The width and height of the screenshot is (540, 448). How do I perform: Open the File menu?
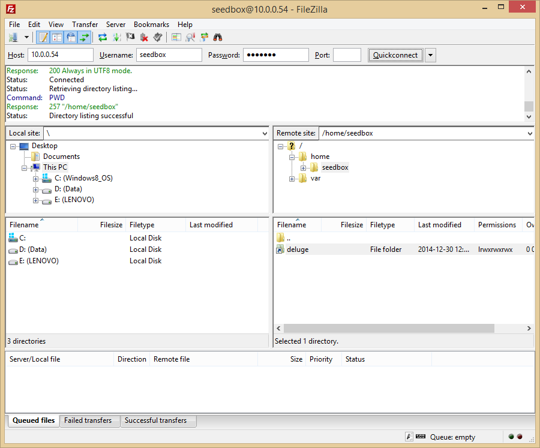[14, 25]
